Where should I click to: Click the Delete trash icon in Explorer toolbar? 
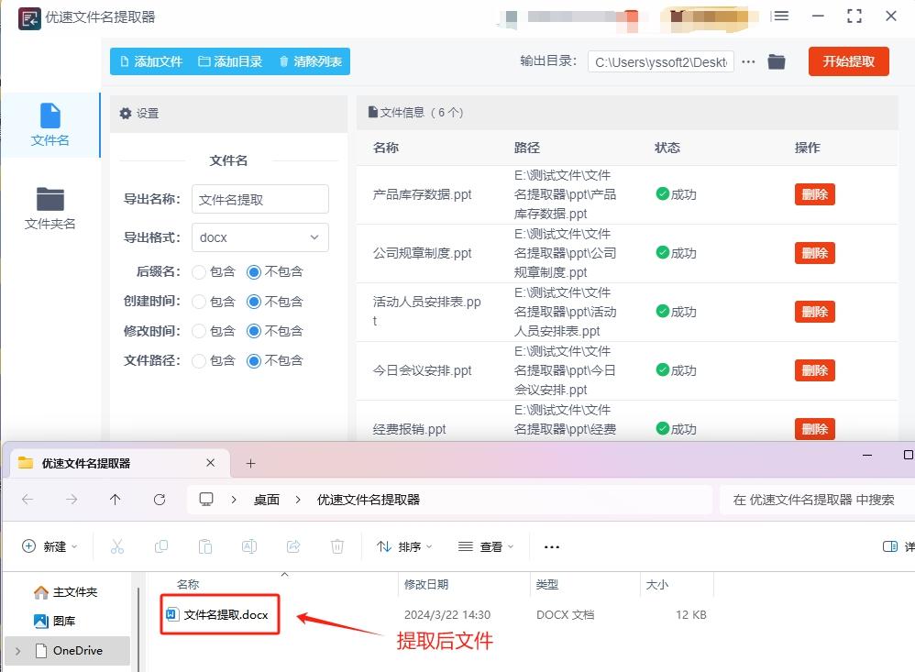[x=337, y=546]
